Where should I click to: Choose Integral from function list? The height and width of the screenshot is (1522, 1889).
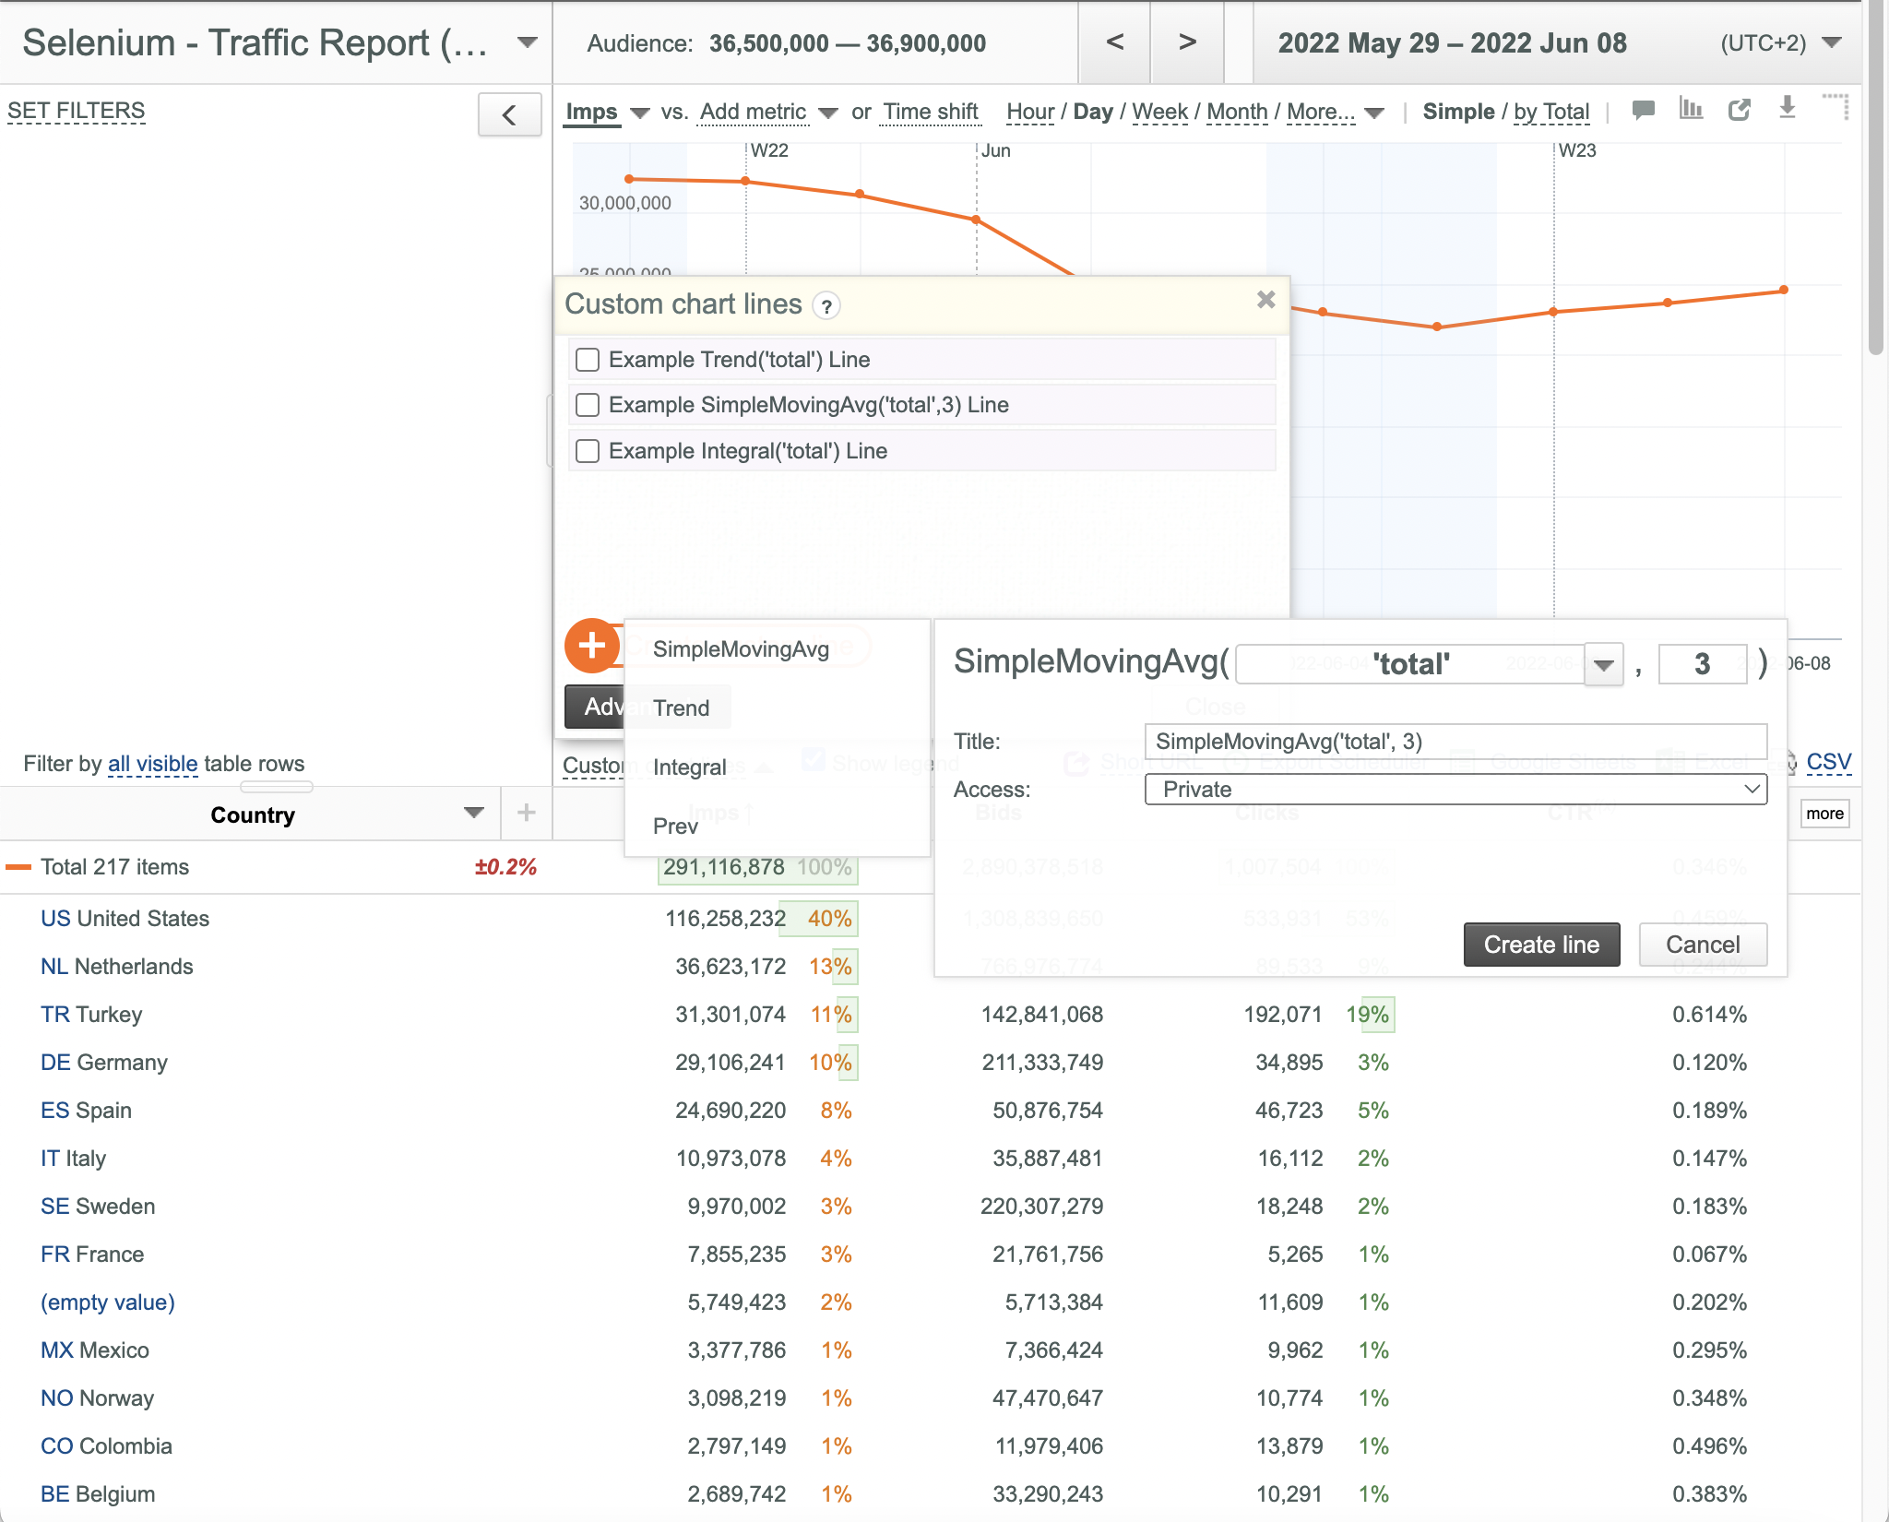tap(690, 767)
